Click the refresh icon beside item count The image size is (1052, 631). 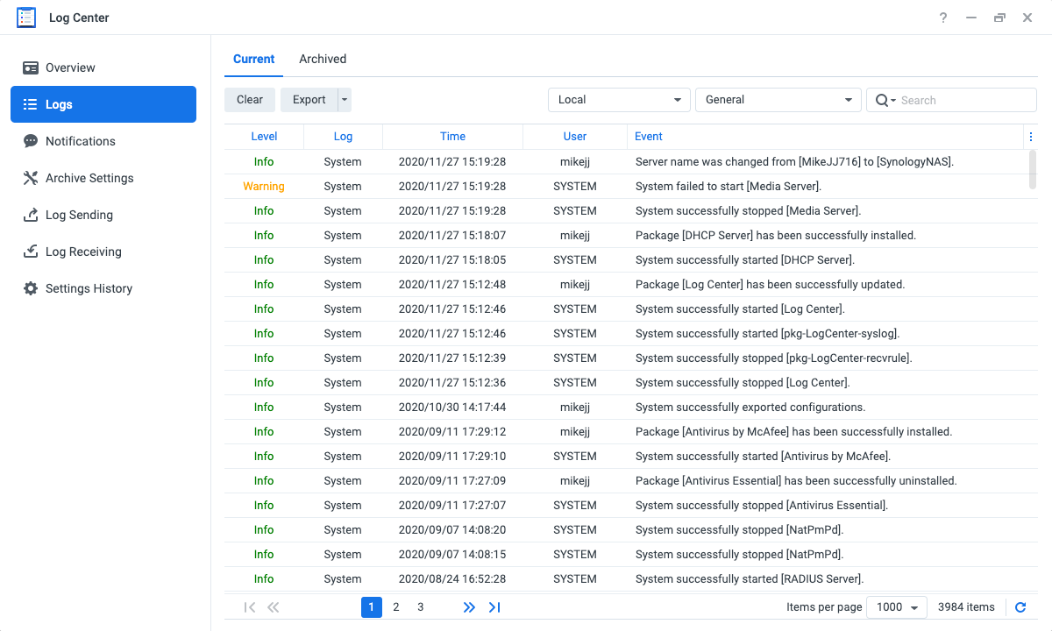click(1020, 607)
